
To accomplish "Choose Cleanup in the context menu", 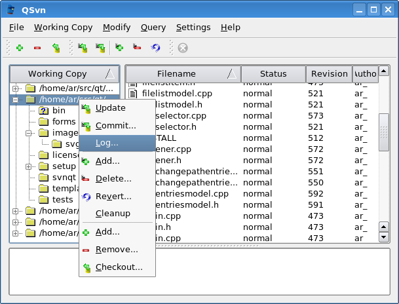I will (x=117, y=214).
